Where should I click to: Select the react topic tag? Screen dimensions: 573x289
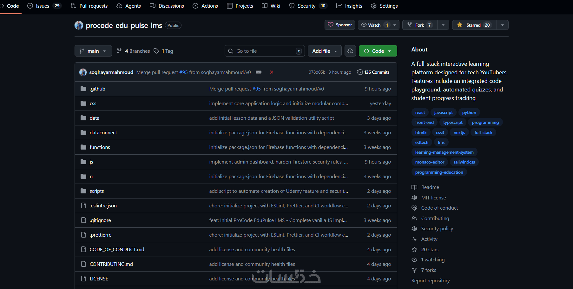(x=420, y=112)
